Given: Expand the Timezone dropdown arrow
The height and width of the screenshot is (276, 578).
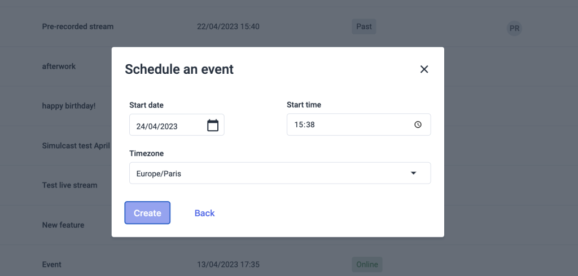Looking at the screenshot, I should coord(413,173).
